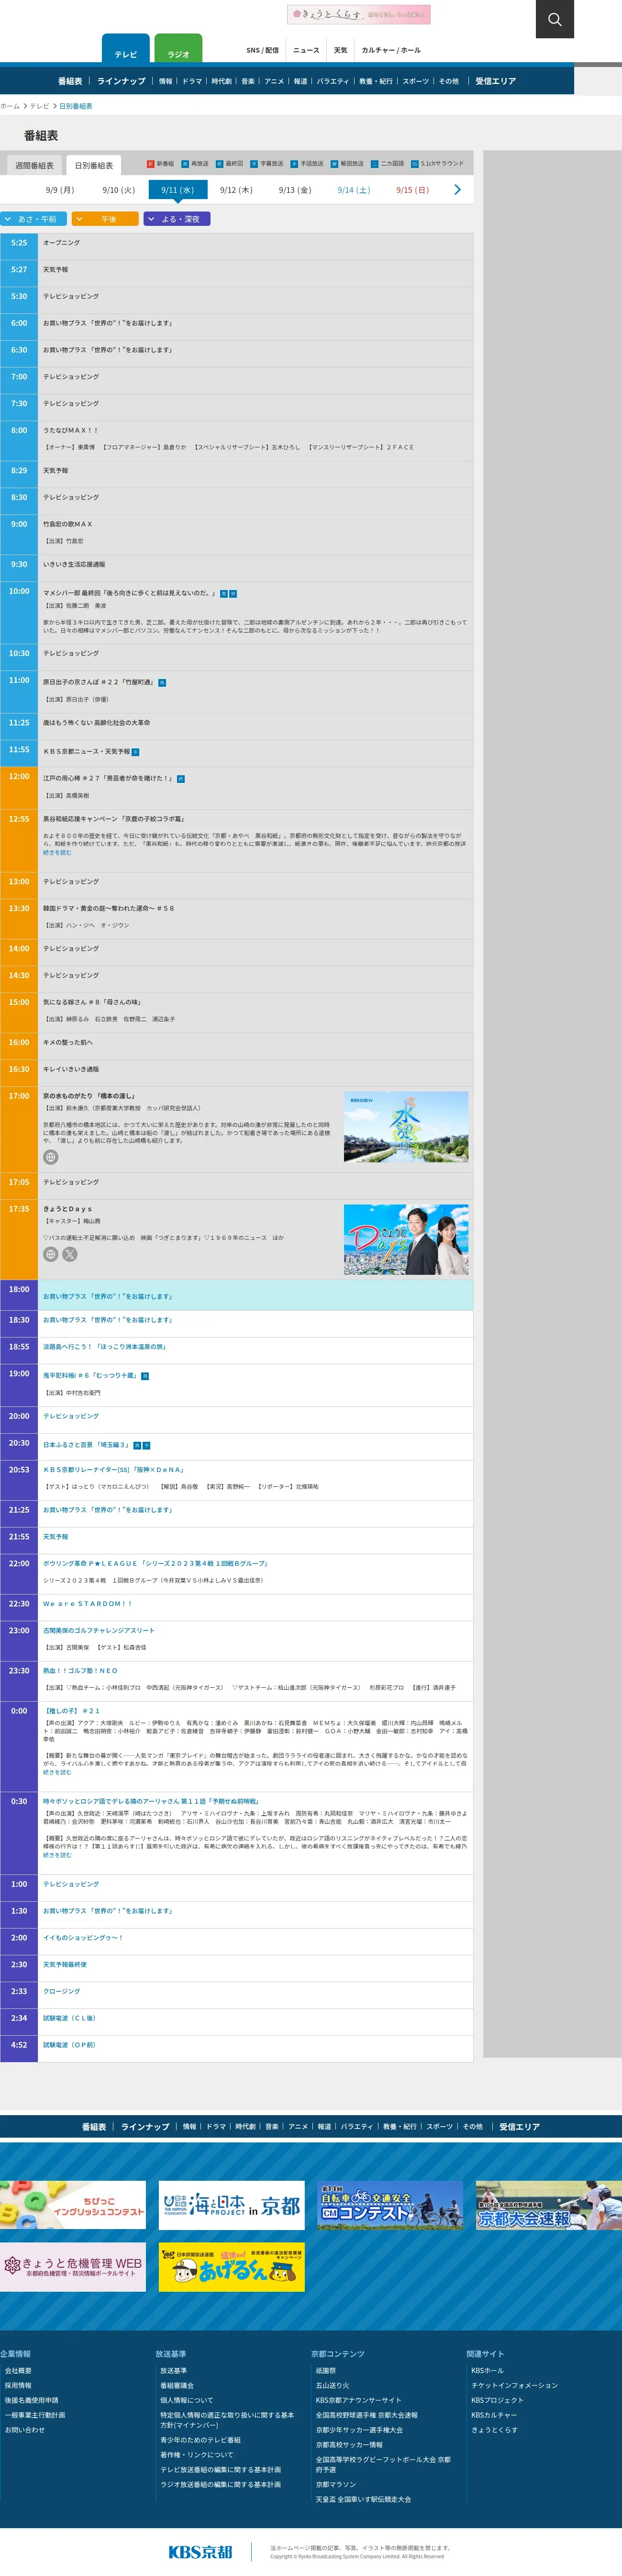The image size is (622, 2576).
Task: Open the search magnifier button
Action: tap(554, 19)
